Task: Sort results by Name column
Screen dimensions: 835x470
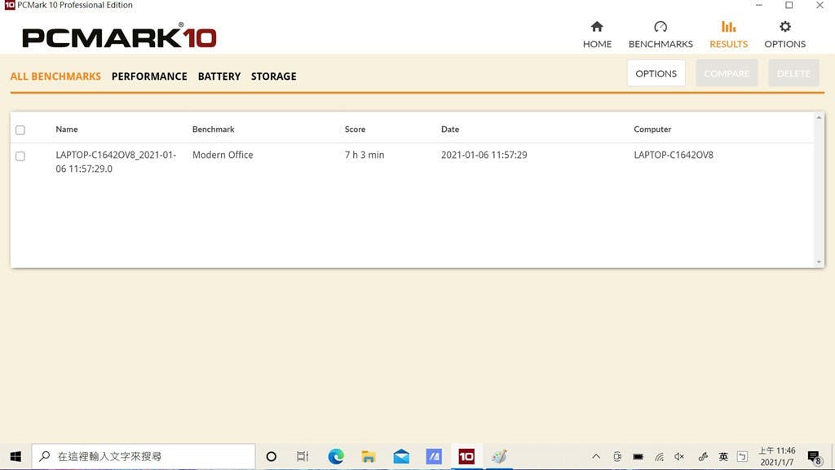Action: click(67, 130)
